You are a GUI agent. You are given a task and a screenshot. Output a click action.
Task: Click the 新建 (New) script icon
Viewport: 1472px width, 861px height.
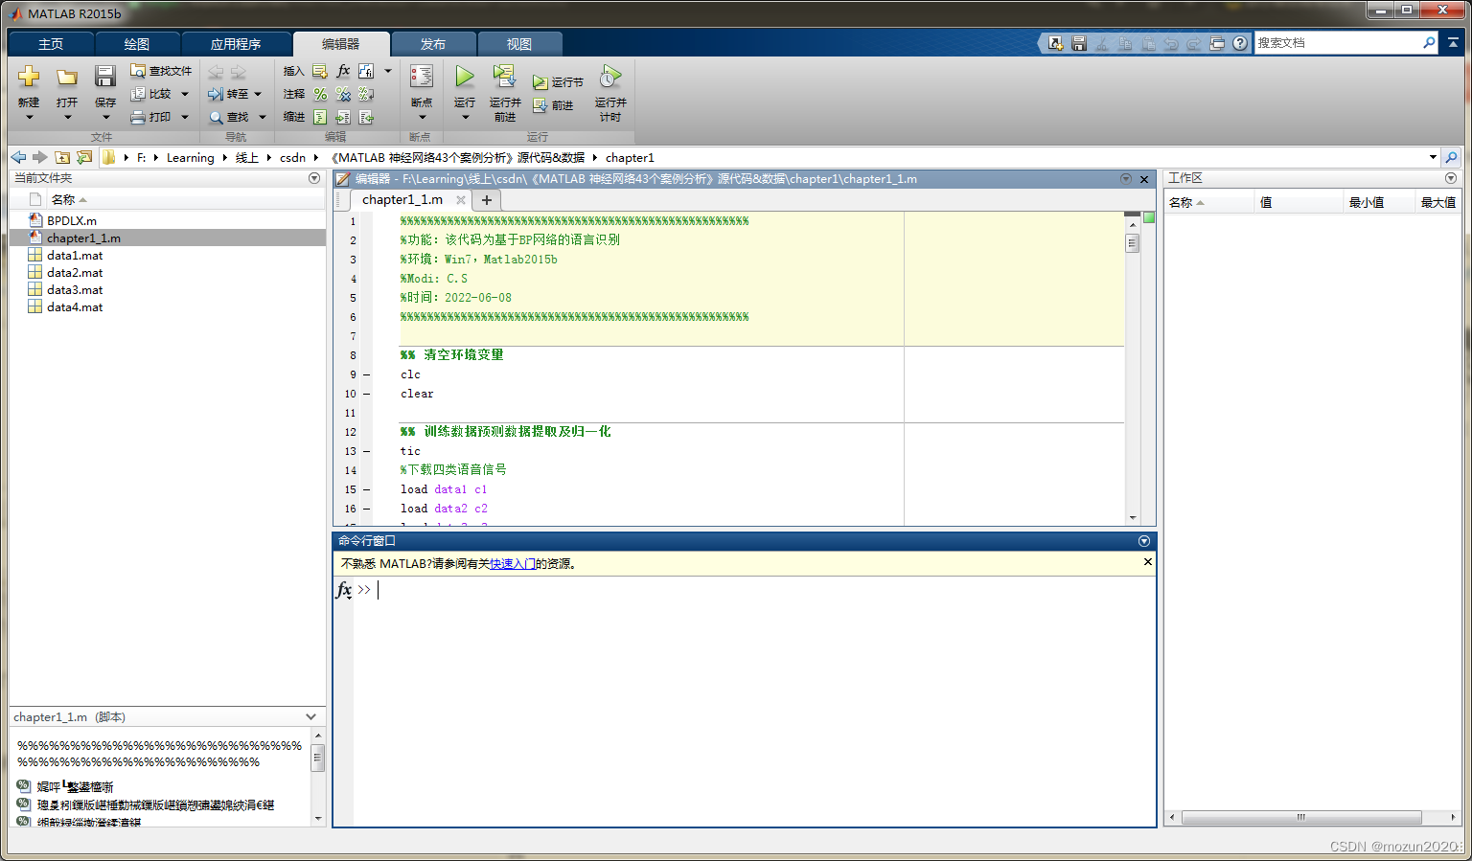29,77
